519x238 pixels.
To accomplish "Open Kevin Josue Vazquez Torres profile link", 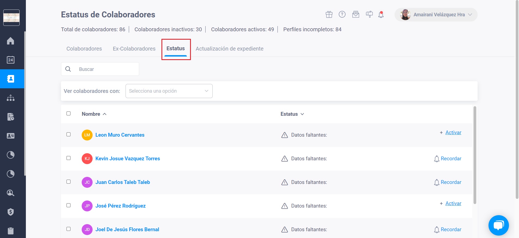I will coord(128,159).
